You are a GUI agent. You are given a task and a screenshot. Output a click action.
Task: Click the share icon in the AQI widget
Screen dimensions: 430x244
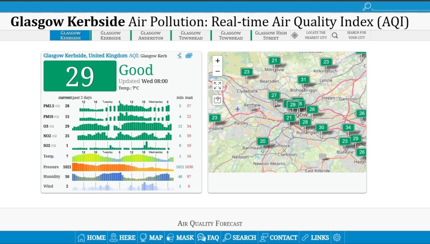point(179,56)
